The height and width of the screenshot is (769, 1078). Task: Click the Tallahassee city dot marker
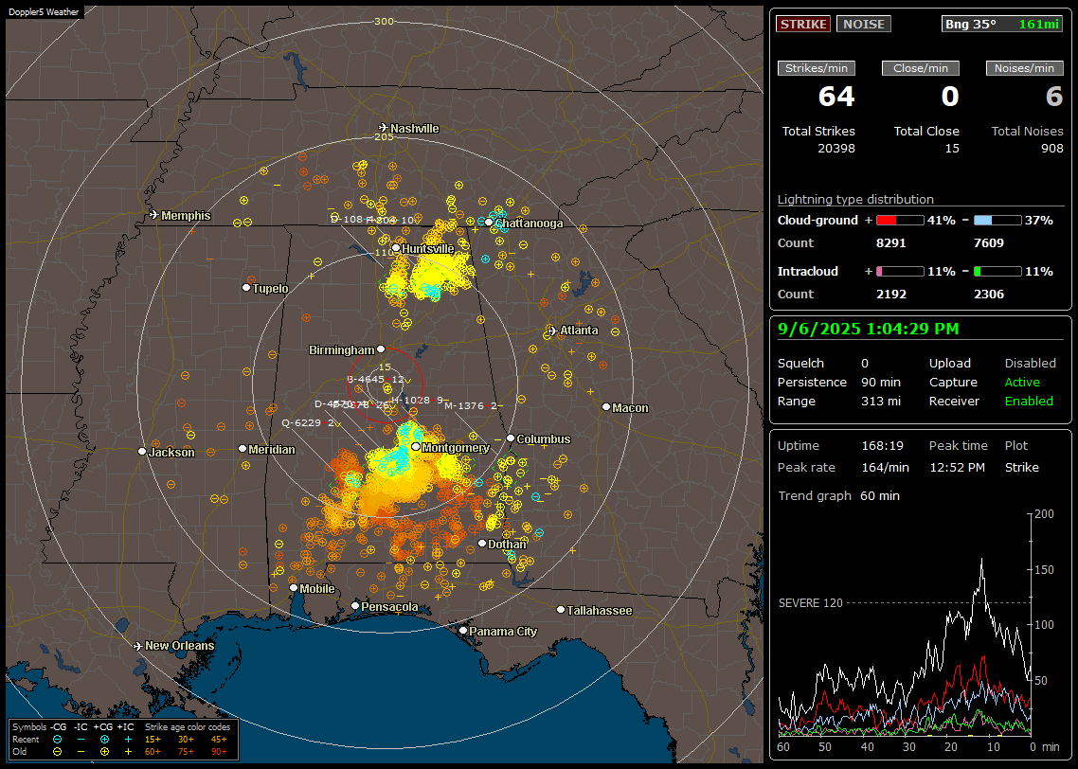tap(561, 610)
